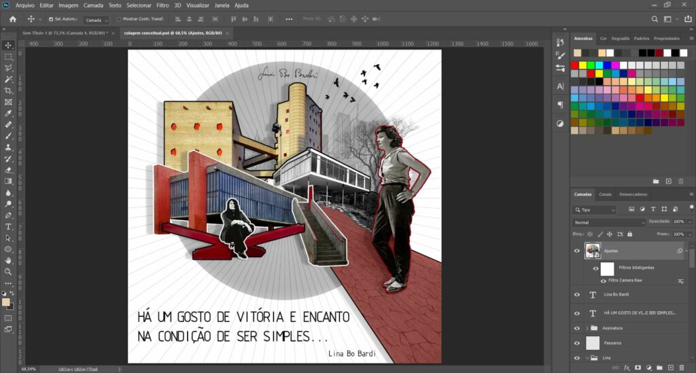Open the Filtro menu
The width and height of the screenshot is (696, 373).
162,5
